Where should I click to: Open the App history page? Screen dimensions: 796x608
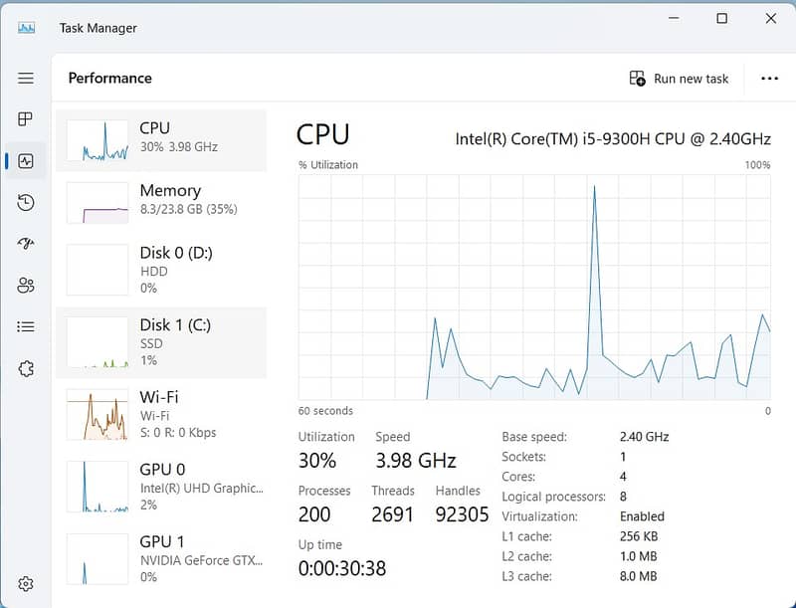click(x=26, y=202)
